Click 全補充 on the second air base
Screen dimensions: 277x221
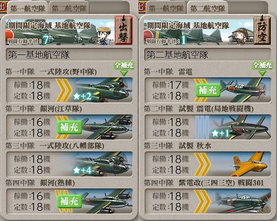(x=262, y=68)
